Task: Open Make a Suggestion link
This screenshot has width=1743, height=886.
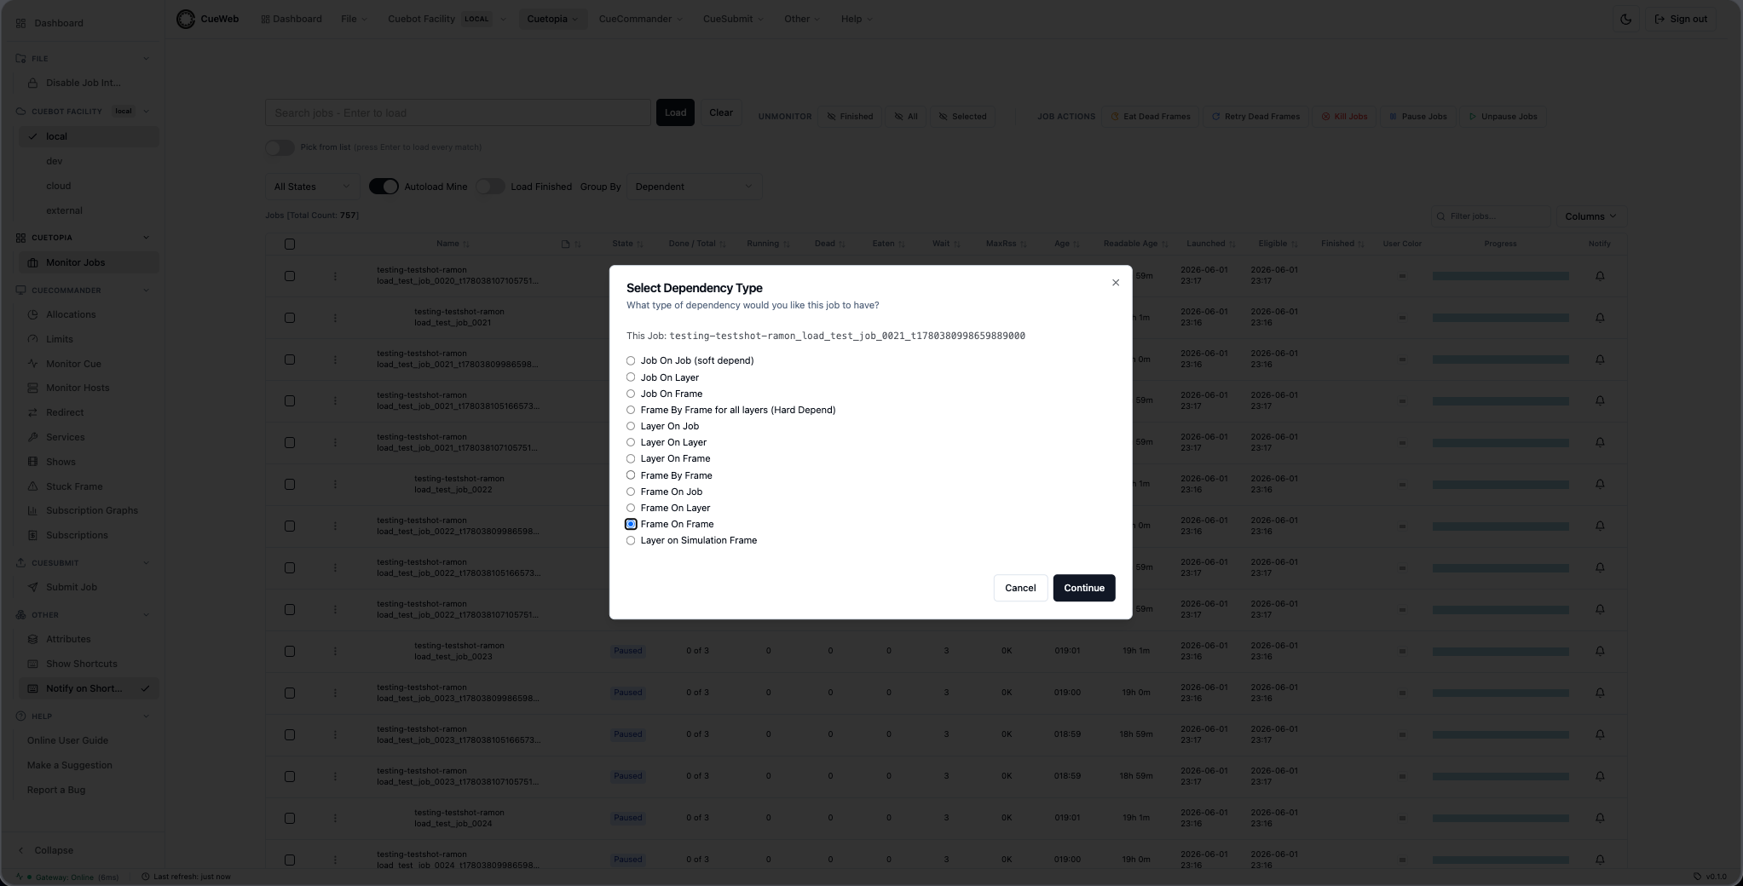Action: click(69, 766)
